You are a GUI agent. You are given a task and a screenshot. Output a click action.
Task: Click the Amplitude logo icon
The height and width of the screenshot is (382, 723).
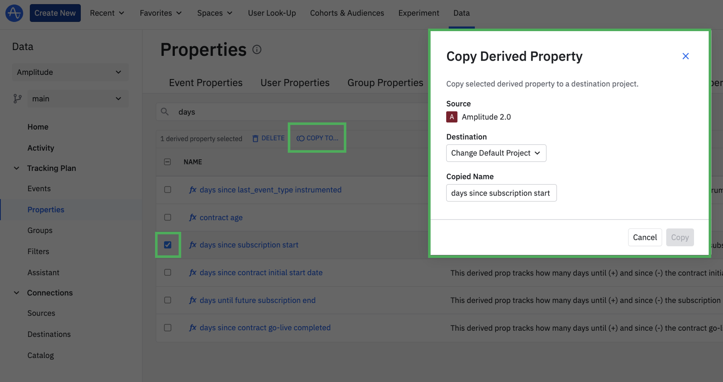(x=14, y=13)
